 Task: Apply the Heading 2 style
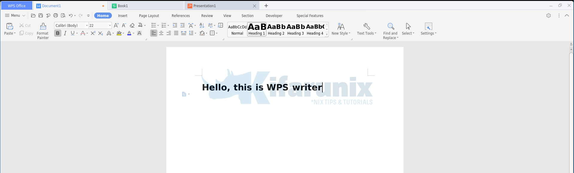276,30
